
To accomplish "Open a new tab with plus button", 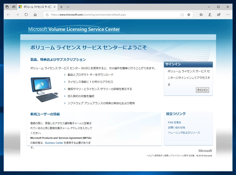I will (x=61, y=7).
